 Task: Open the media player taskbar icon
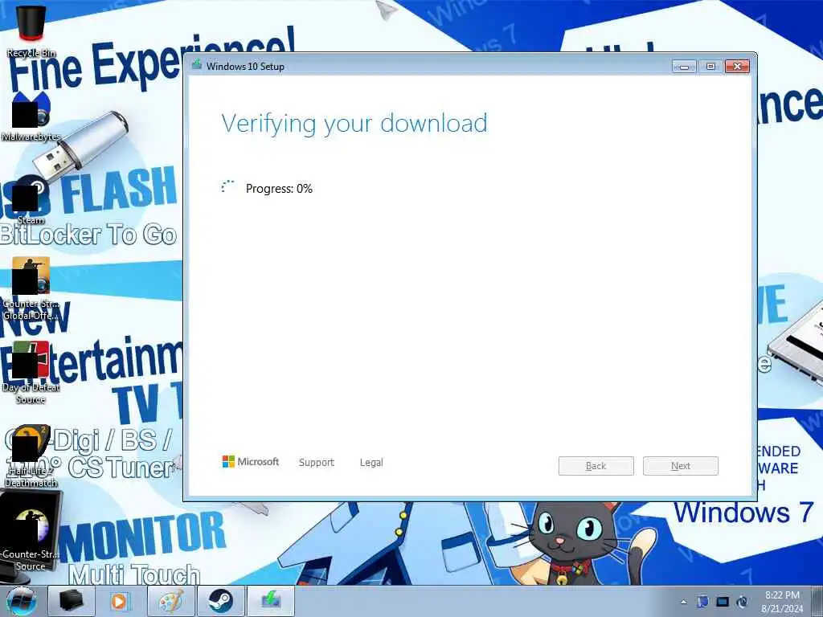[121, 601]
